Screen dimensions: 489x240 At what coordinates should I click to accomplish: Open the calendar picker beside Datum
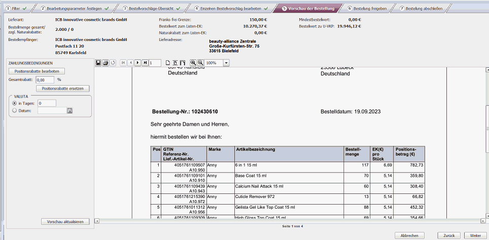70,110
